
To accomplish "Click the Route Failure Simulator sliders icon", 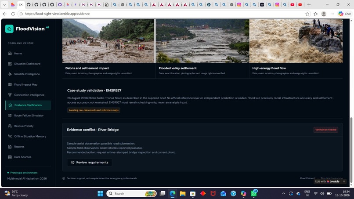I will pos(10,116).
